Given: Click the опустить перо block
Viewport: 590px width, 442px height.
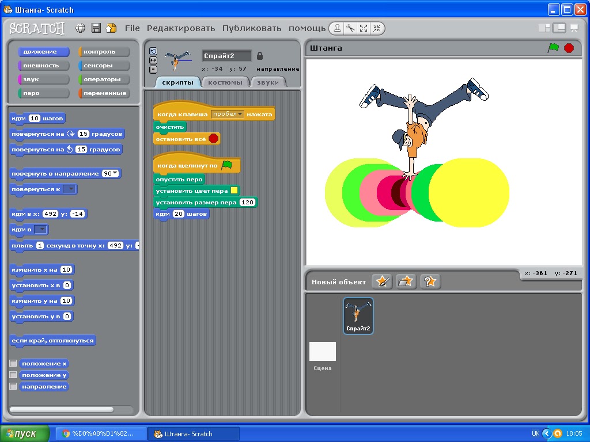Looking at the screenshot, I should pyautogui.click(x=179, y=180).
